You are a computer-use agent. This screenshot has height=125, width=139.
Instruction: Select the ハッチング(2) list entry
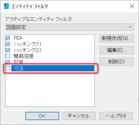click(27, 50)
